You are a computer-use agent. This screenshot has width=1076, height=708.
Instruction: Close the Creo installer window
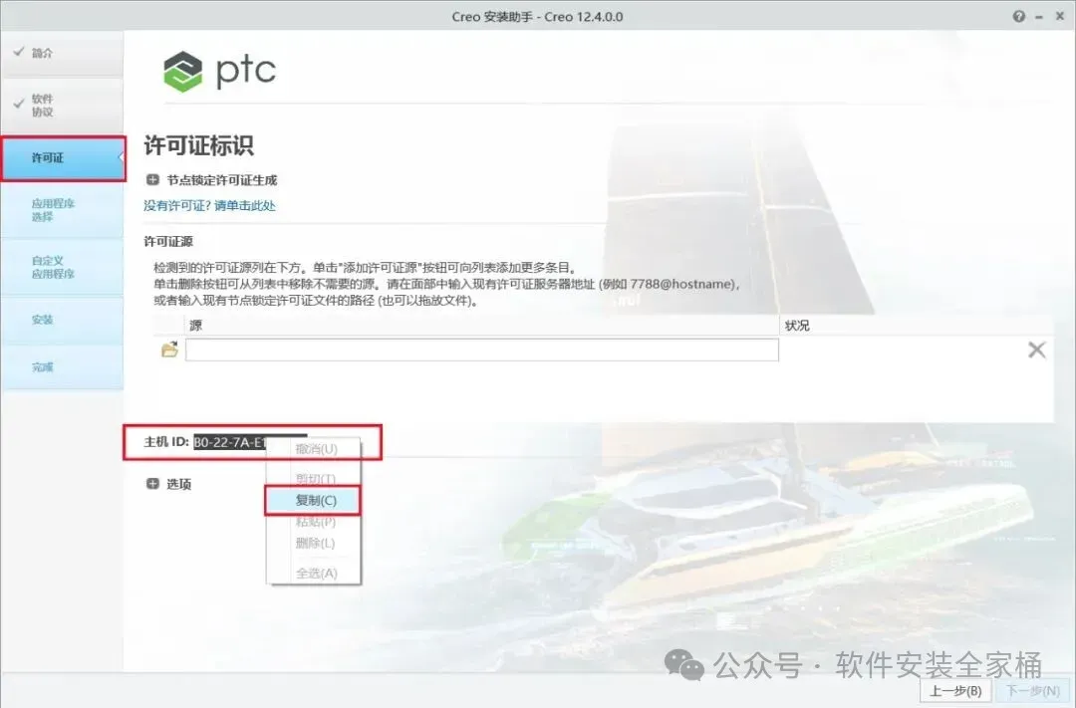pyautogui.click(x=1060, y=17)
